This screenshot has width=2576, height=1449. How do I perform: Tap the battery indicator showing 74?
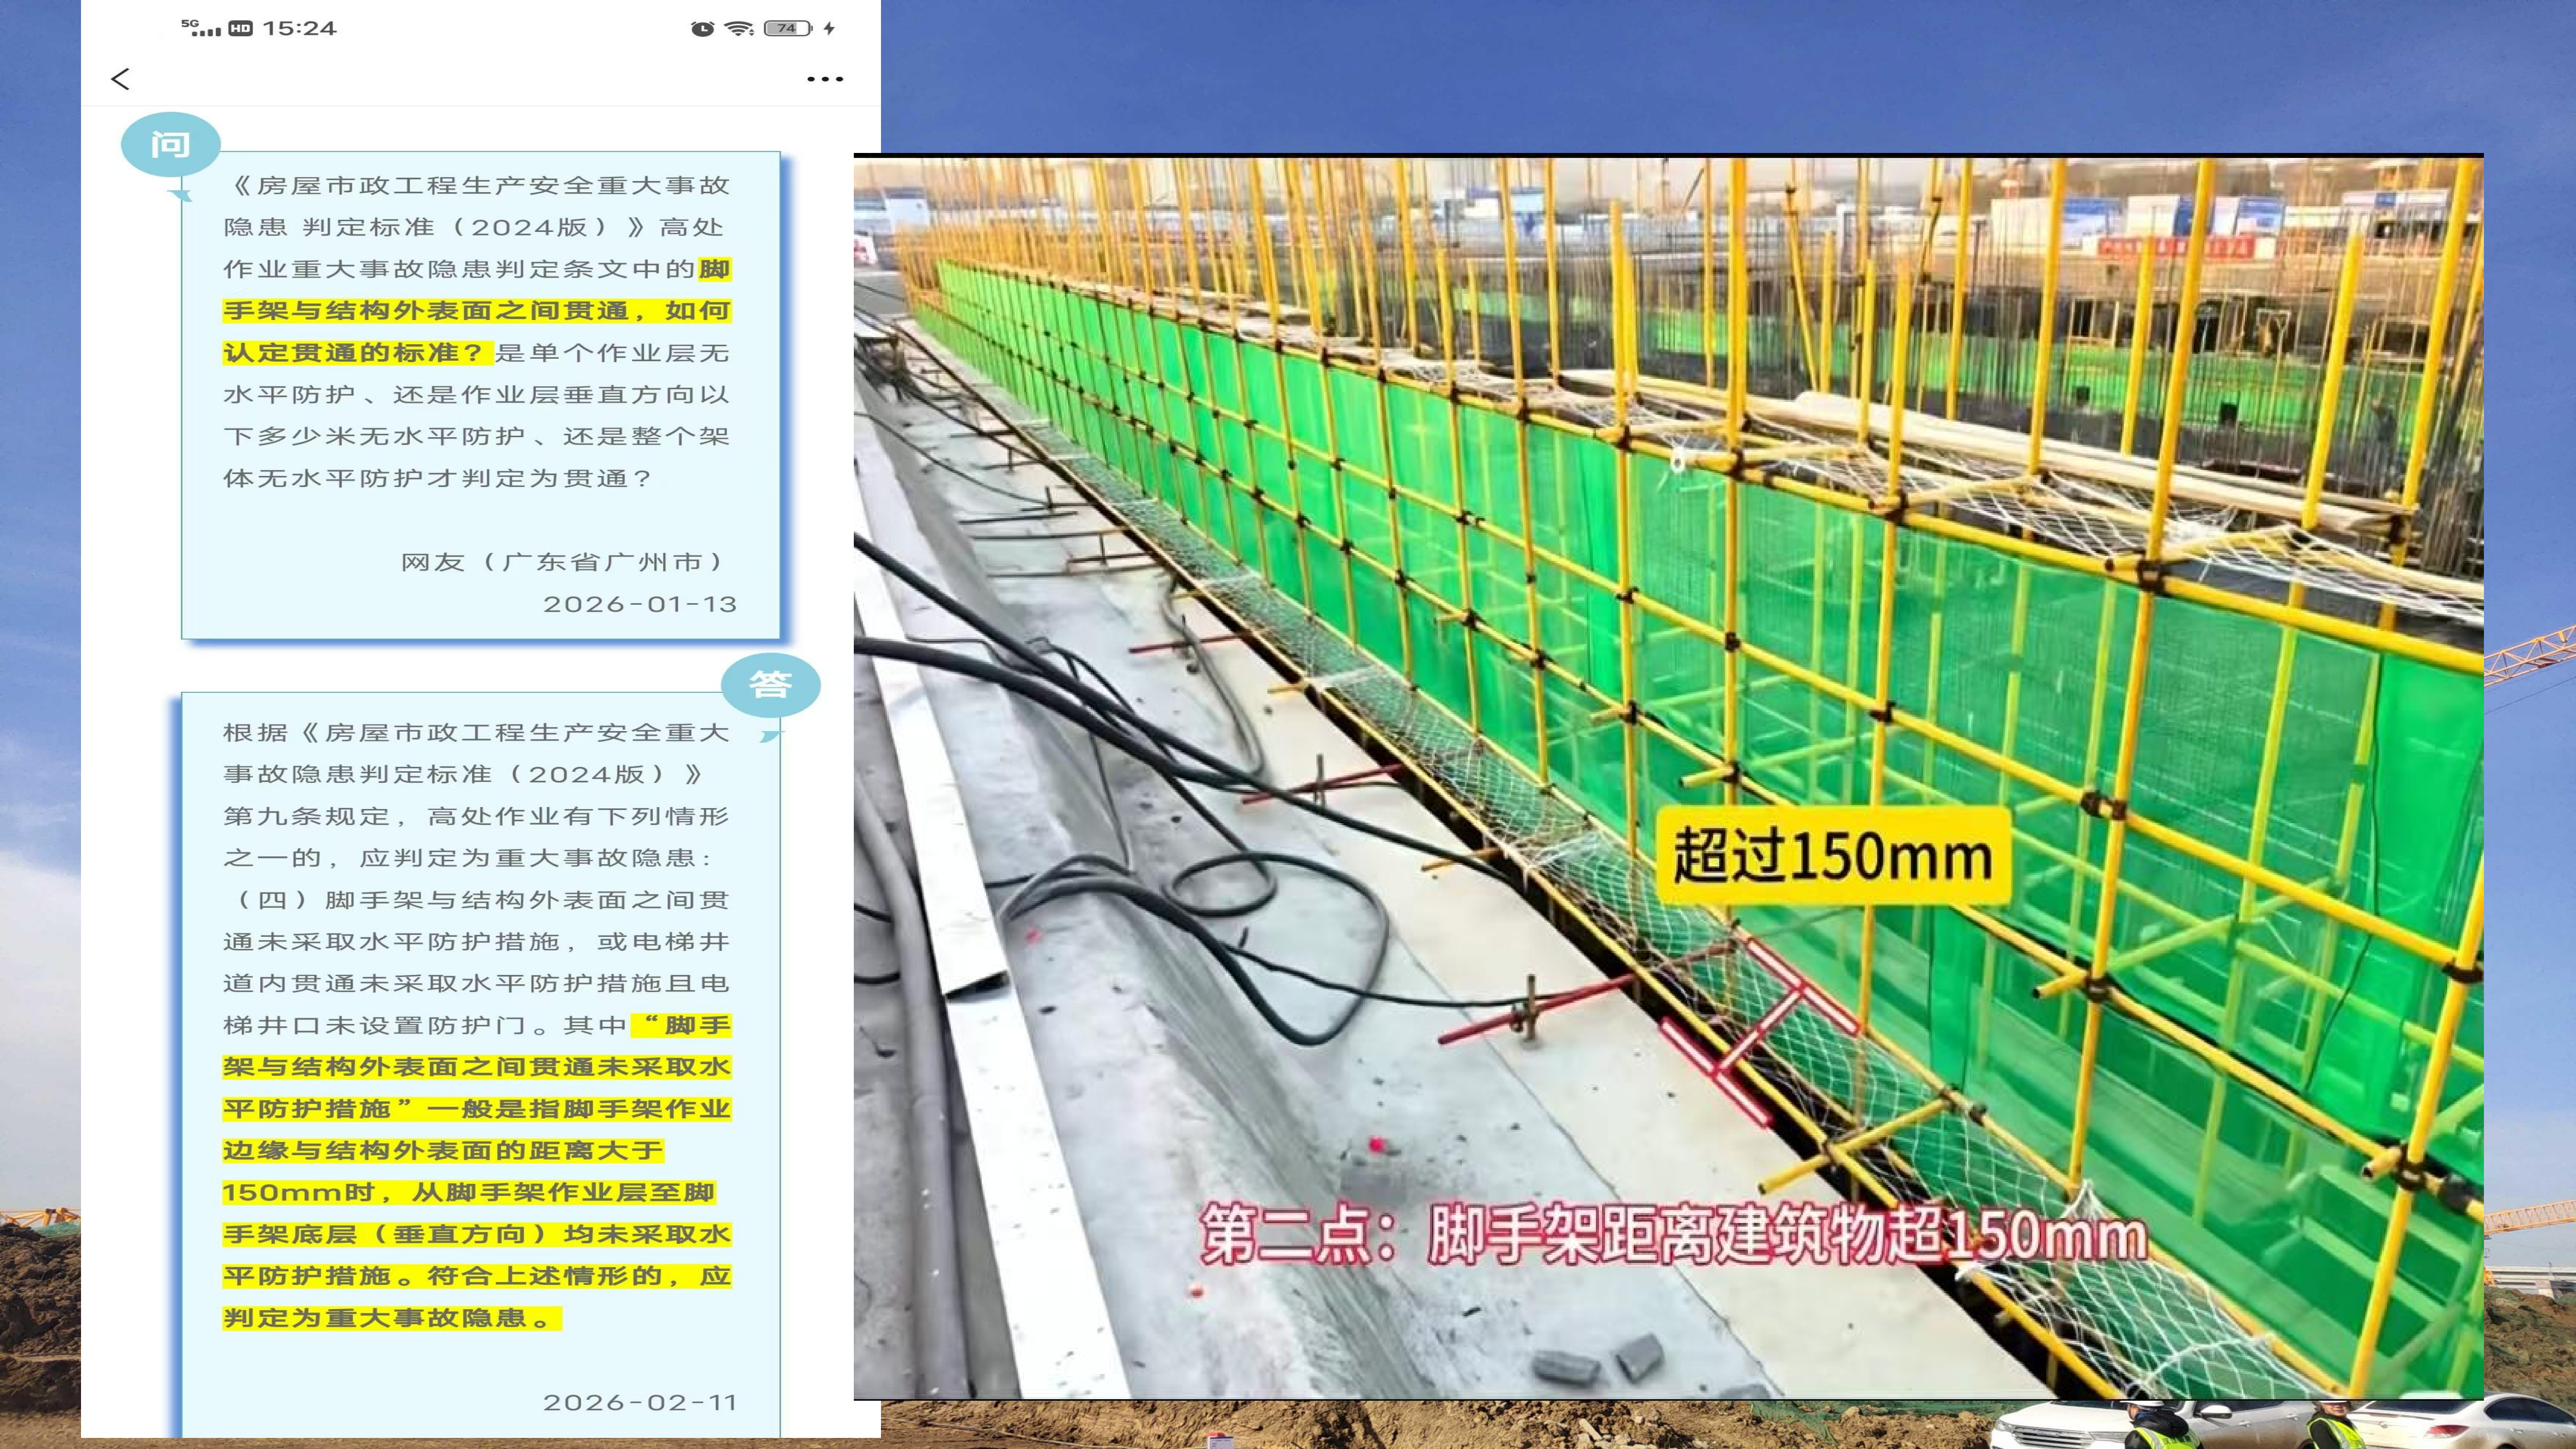point(788,28)
